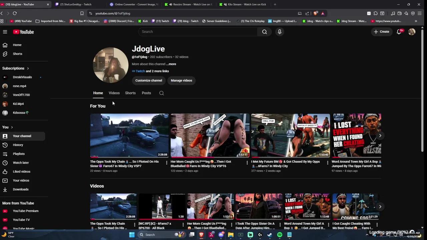Show next Videos row arrow
The image size is (427, 240).
[x=380, y=207]
